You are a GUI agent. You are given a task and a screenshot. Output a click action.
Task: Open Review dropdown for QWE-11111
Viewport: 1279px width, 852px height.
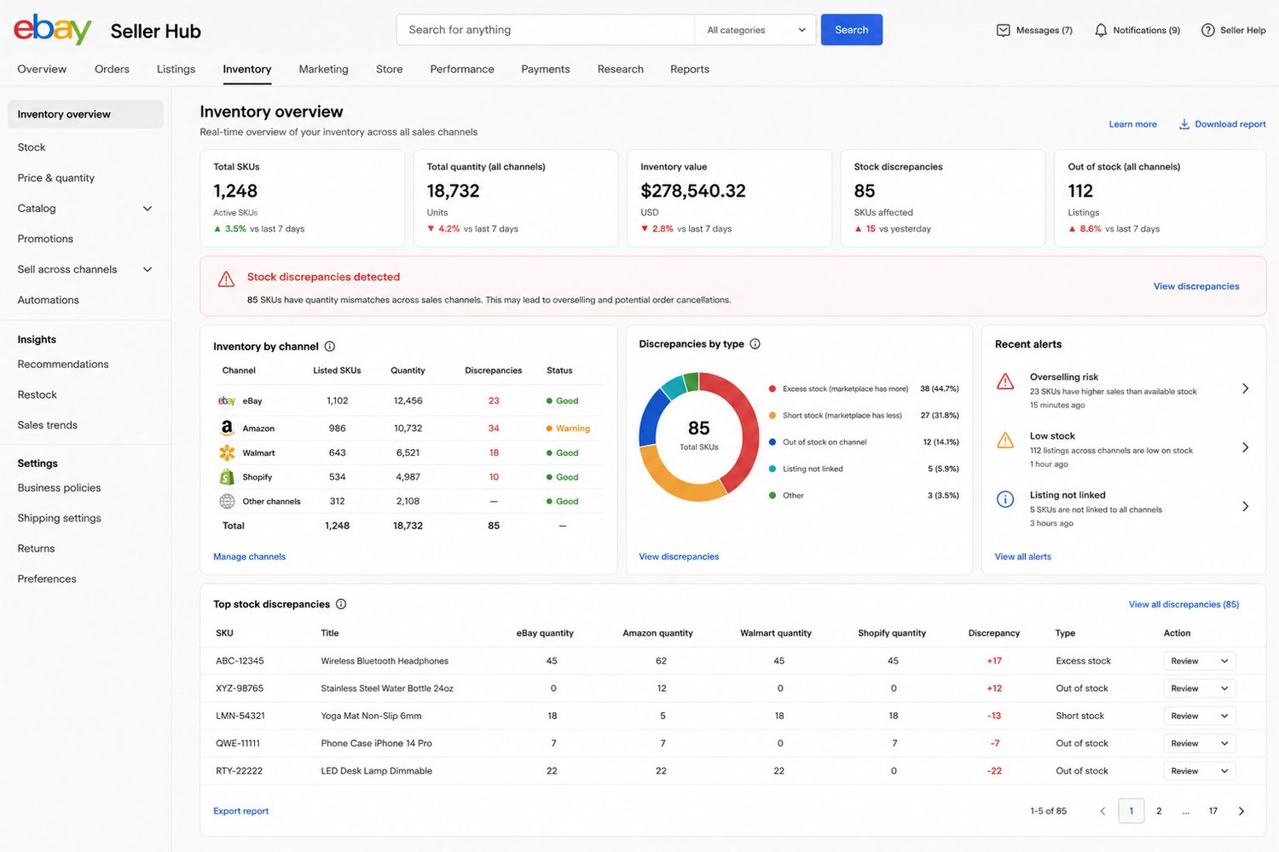pos(1199,743)
